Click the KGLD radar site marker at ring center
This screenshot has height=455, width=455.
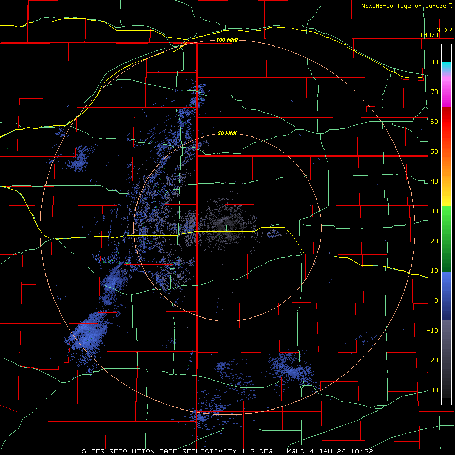(226, 229)
